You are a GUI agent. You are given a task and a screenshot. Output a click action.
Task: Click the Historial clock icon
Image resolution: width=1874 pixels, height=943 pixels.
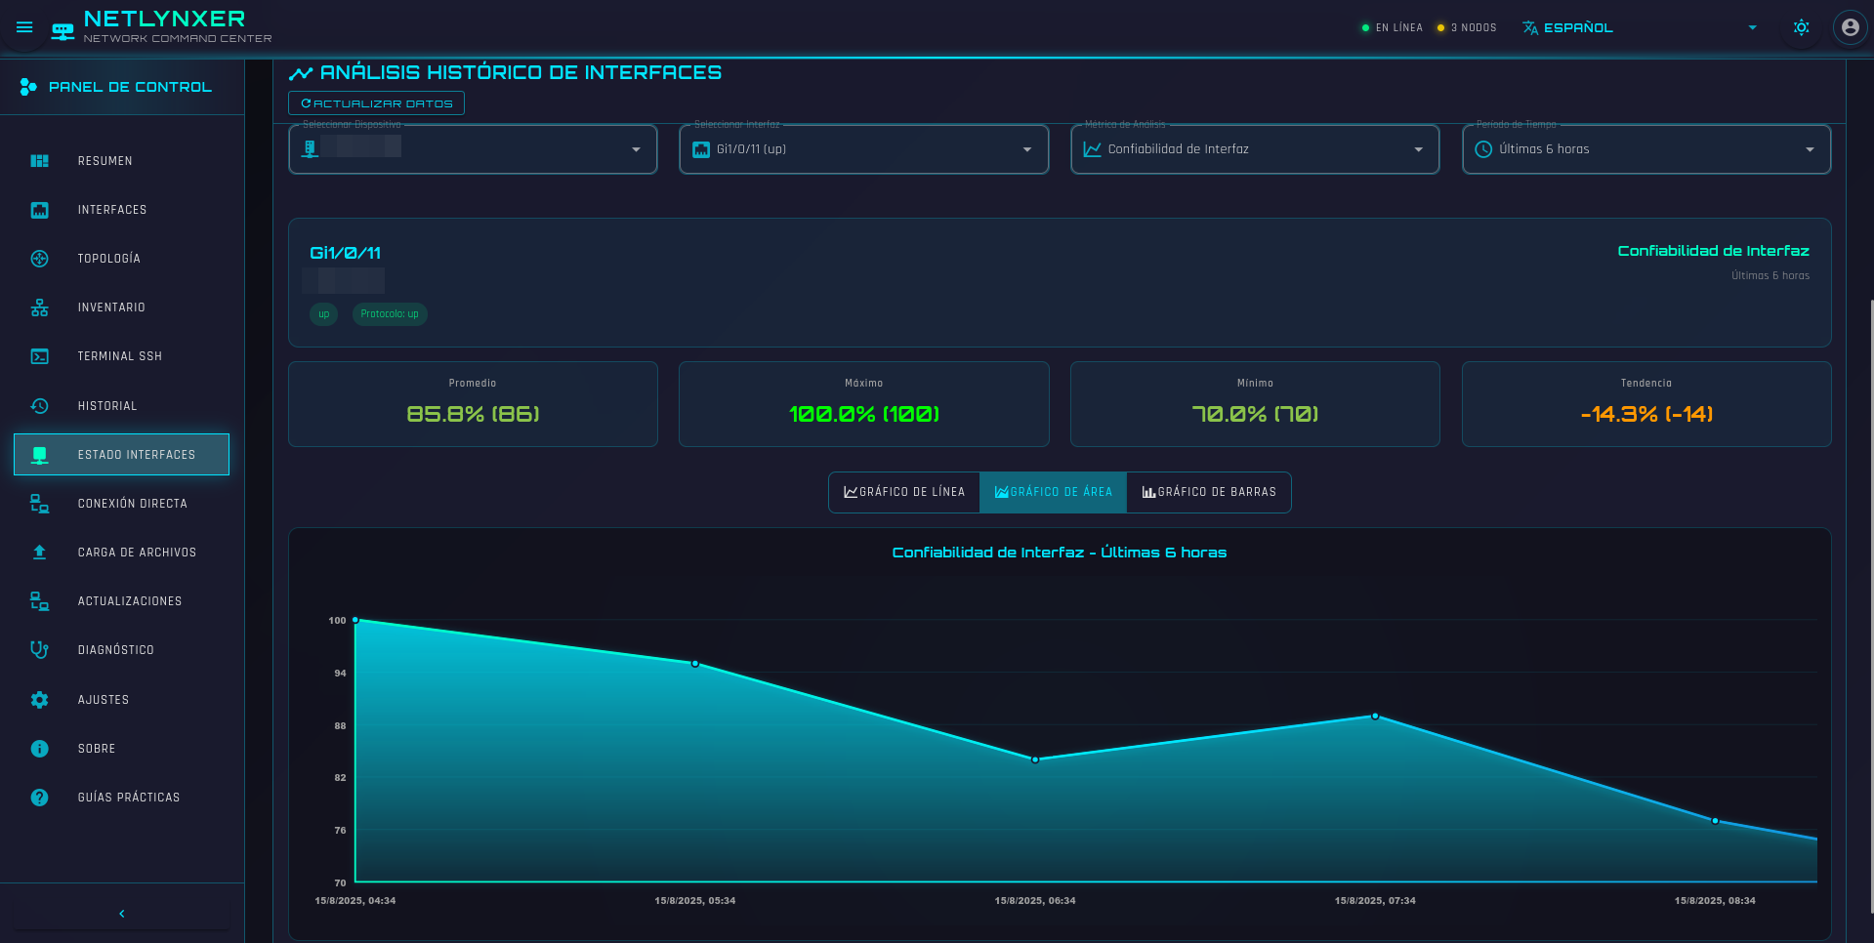click(x=39, y=406)
